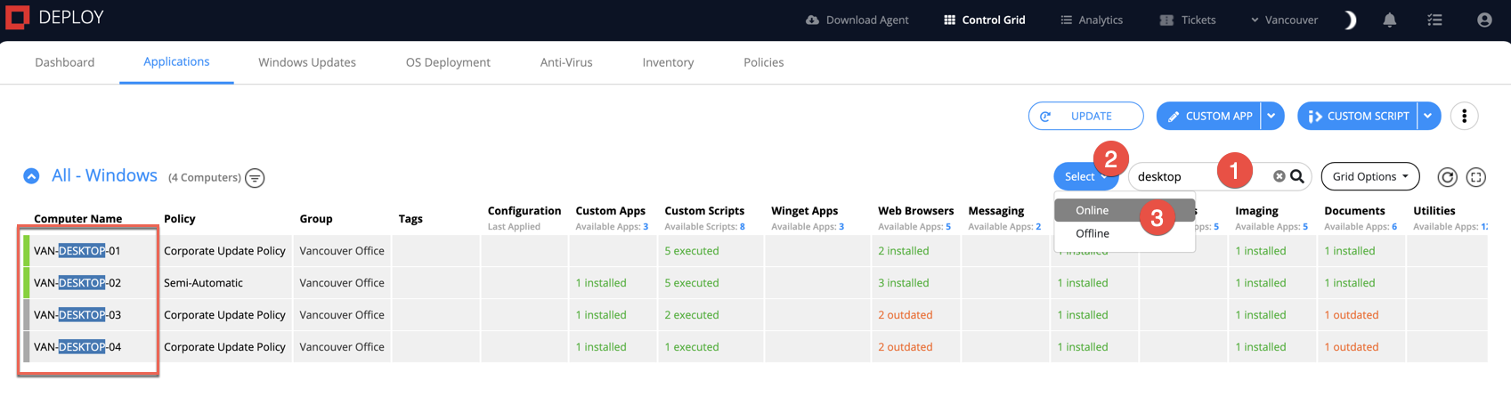Click 1 installed custom app for VAN-DESKTOP-04
The image size is (1511, 413).
[x=601, y=347]
